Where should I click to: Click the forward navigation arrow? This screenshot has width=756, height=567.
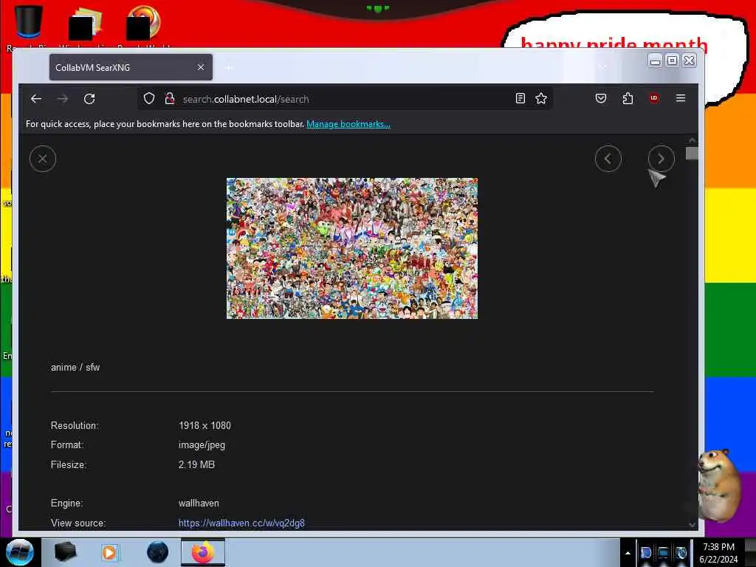point(63,99)
